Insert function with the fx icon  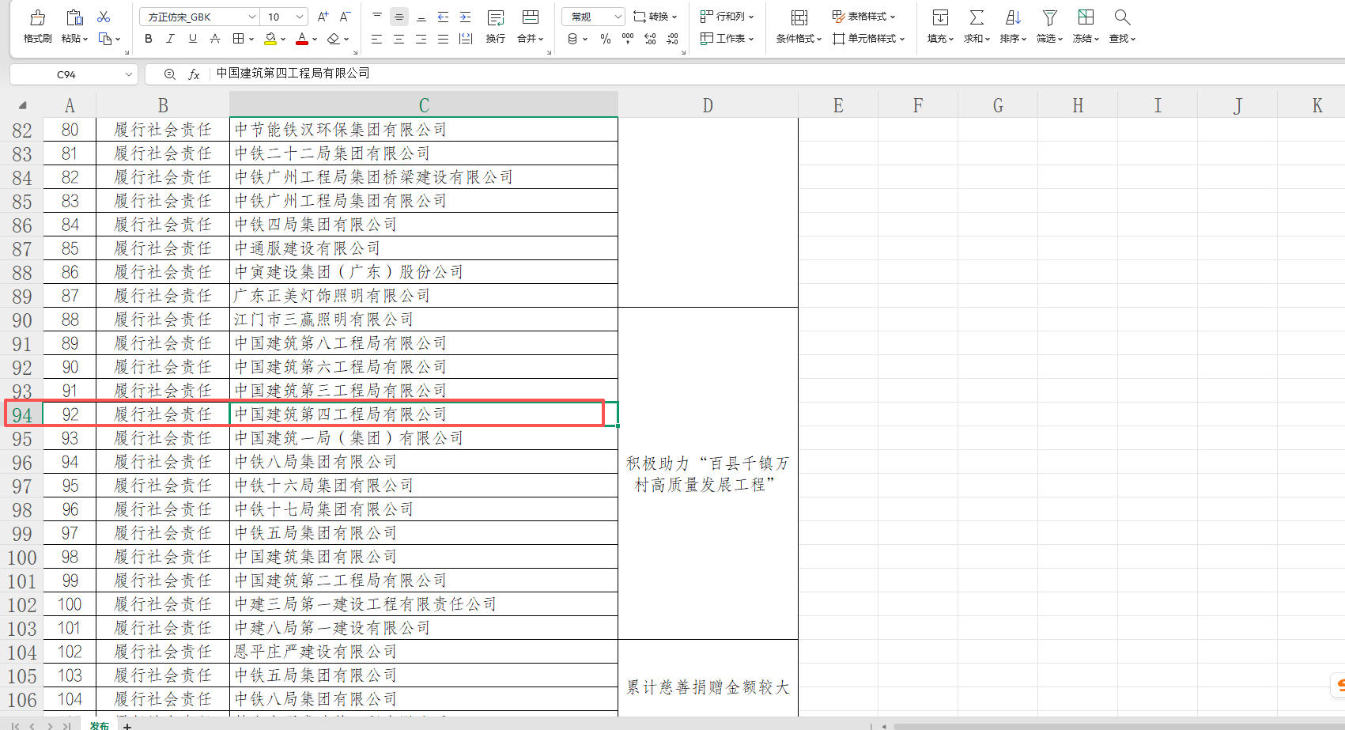pyautogui.click(x=194, y=74)
